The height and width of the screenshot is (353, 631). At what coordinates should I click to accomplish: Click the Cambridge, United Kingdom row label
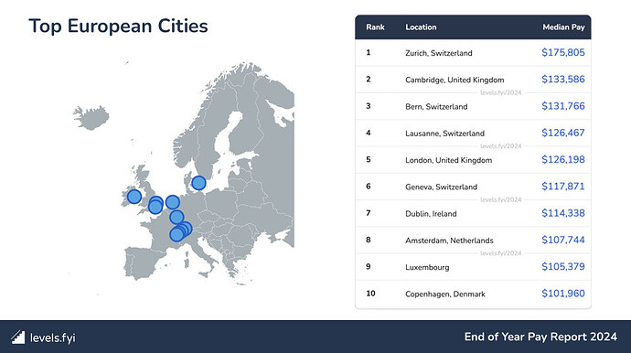click(x=455, y=80)
